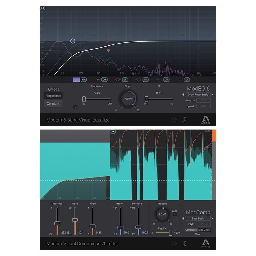Select the orange EQ band node
The height and width of the screenshot is (256, 256).
click(x=108, y=50)
